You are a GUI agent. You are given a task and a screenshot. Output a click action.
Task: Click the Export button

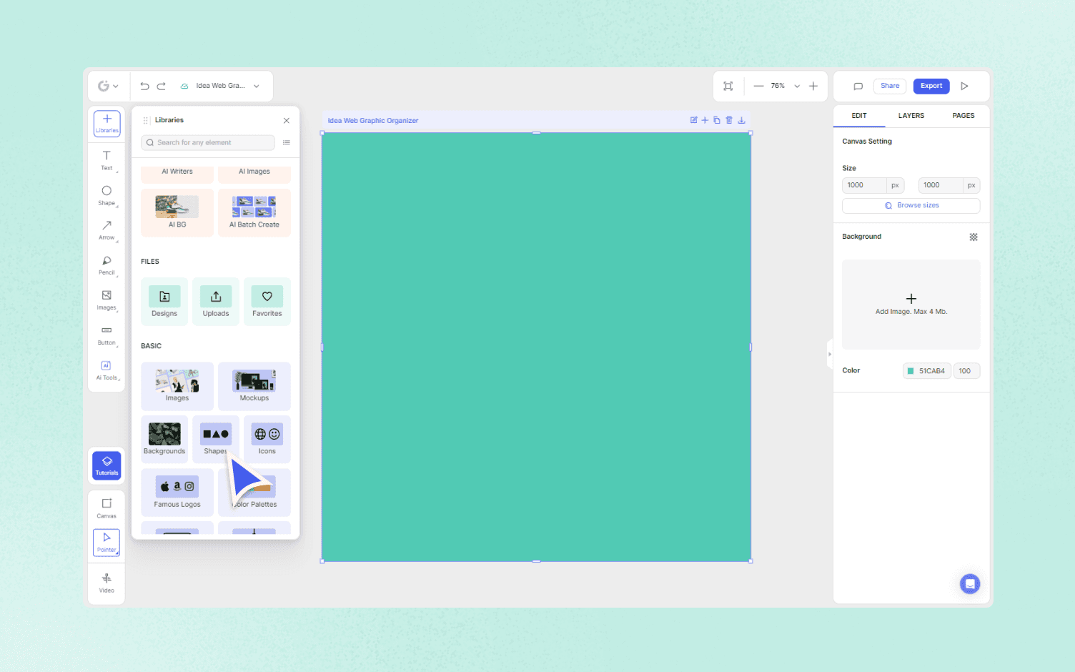[931, 86]
